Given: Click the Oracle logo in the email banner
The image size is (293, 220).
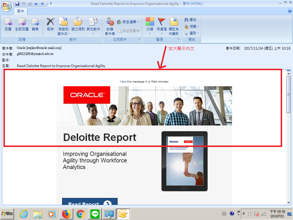Looking at the screenshot, I should [x=87, y=95].
